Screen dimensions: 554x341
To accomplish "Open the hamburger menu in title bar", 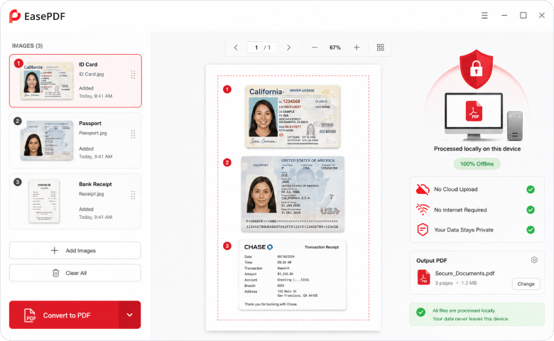I will click(x=484, y=16).
